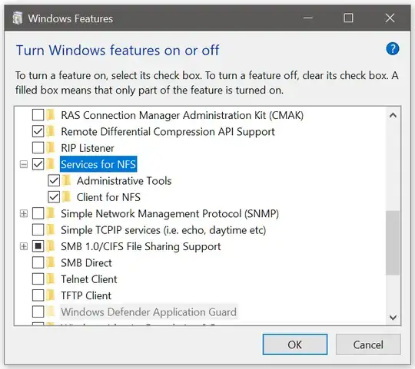Enable the Telnet Client checkbox
Image resolution: width=415 pixels, height=369 pixels.
pyautogui.click(x=38, y=279)
